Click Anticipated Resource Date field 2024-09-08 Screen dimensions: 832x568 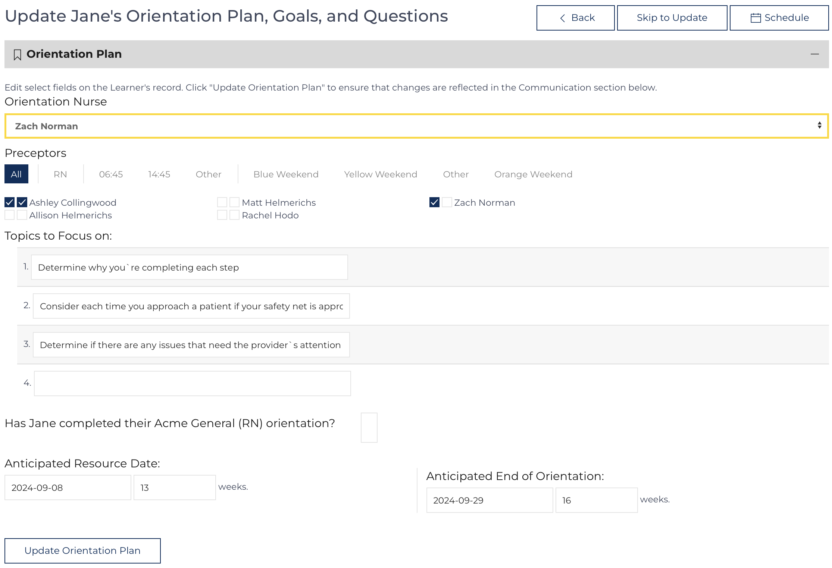[x=68, y=487]
